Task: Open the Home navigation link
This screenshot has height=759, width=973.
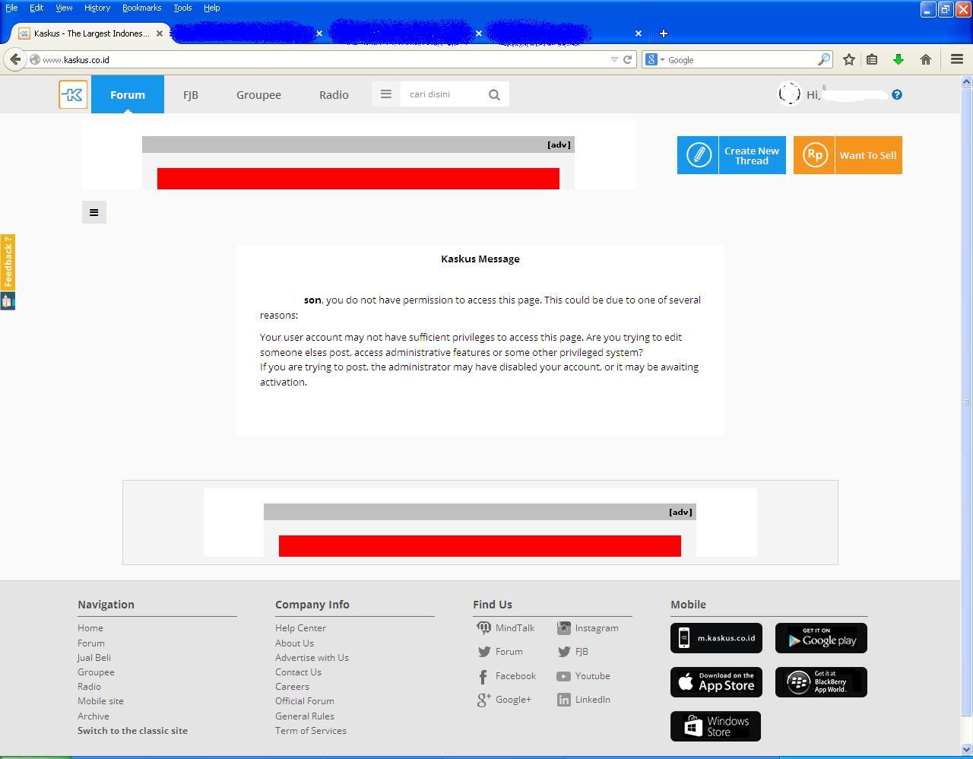Action: [x=90, y=628]
